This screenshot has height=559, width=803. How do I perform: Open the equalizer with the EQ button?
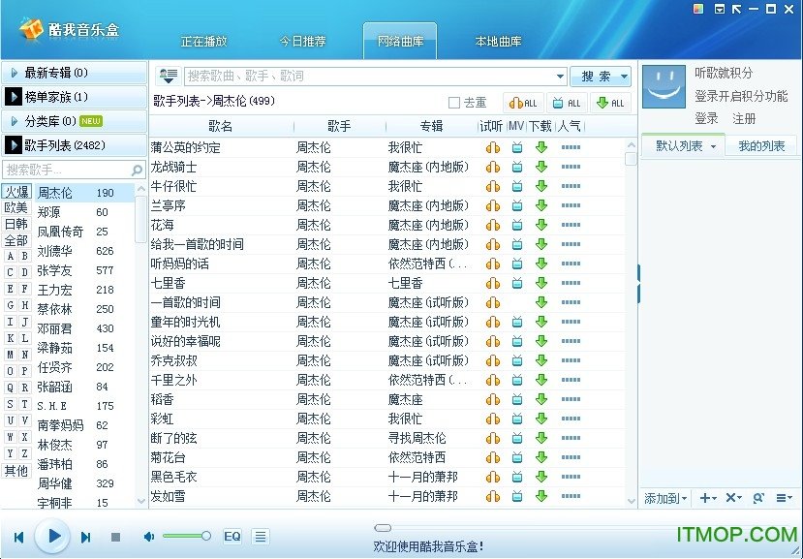(232, 537)
